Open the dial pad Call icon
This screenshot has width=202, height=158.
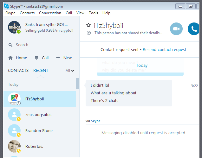pyautogui.click(x=36, y=58)
